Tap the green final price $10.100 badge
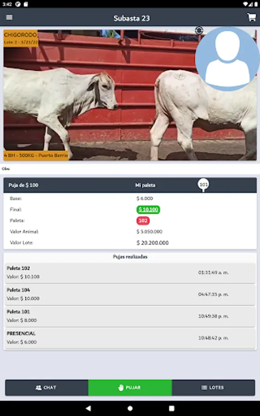Viewport: 260px width, 416px height. coord(148,209)
